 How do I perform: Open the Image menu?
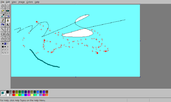pyautogui.click(x=21, y=2)
